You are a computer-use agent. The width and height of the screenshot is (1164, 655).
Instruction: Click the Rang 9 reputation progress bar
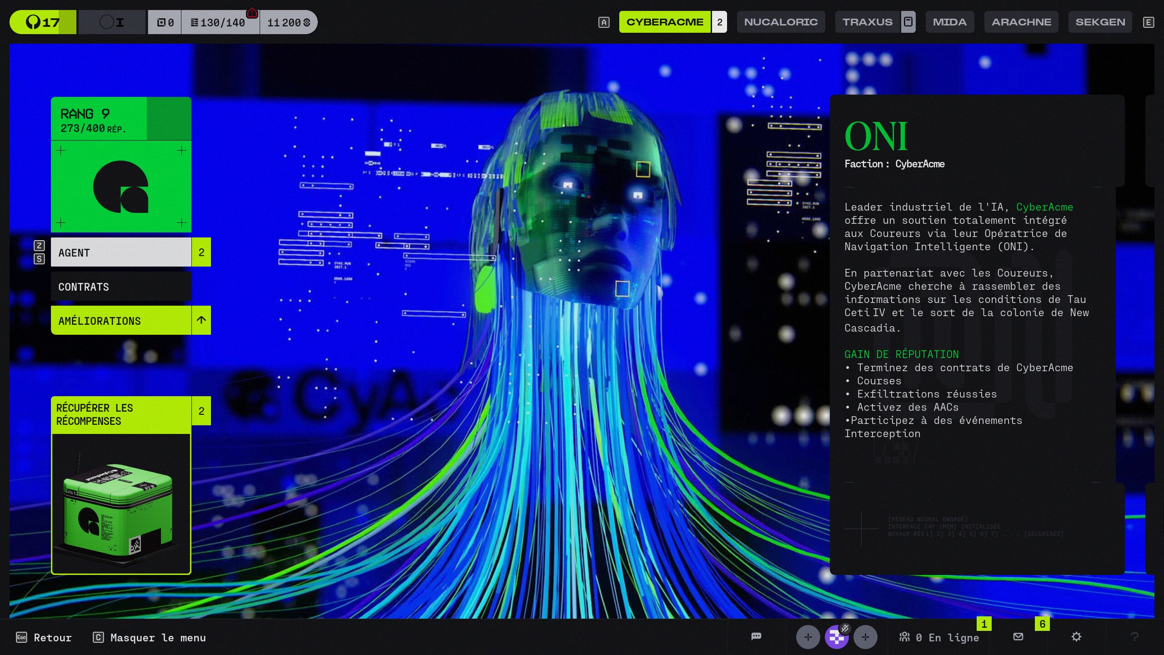tap(121, 119)
